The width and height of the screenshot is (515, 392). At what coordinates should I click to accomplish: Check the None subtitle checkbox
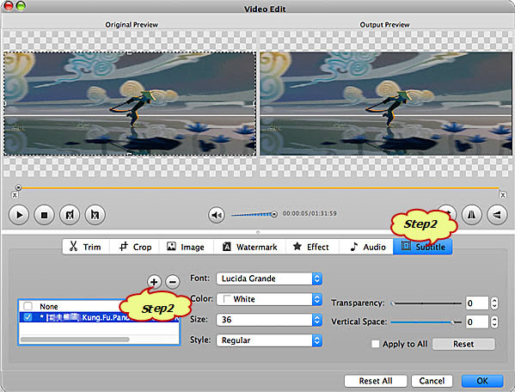[x=28, y=306]
